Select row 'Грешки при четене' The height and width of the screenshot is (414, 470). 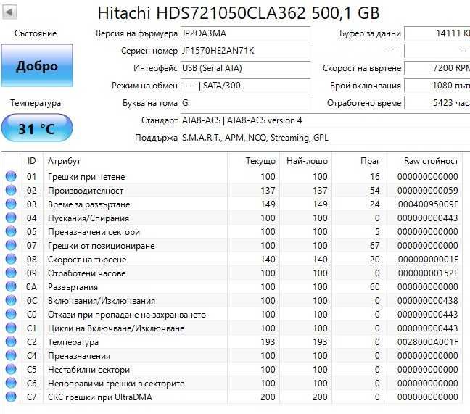pyautogui.click(x=233, y=176)
